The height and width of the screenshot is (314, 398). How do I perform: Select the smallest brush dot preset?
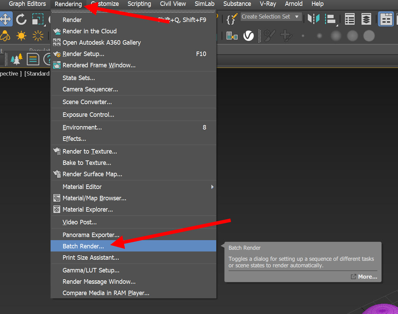[303, 36]
